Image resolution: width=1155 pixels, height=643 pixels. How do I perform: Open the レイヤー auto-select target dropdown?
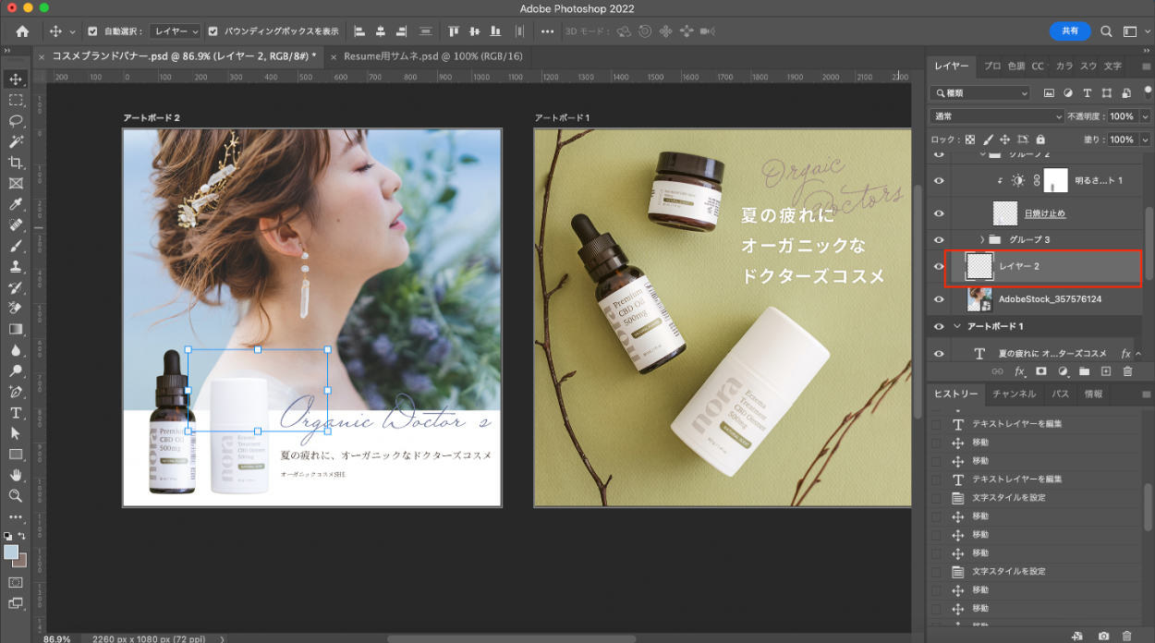coord(175,30)
